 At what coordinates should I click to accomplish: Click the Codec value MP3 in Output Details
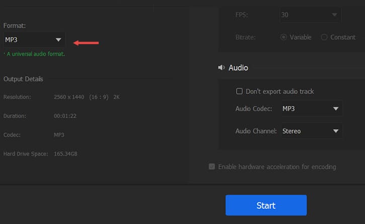59,135
